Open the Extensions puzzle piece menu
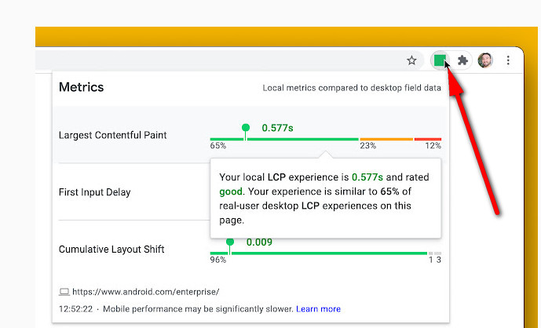Screen dimensions: 541x328 coord(462,60)
